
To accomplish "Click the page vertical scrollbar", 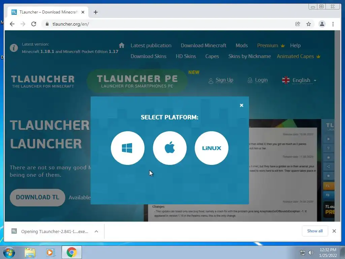I will [x=338, y=126].
